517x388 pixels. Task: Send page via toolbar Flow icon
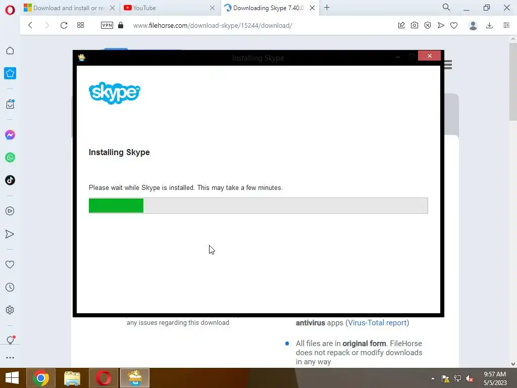click(441, 25)
